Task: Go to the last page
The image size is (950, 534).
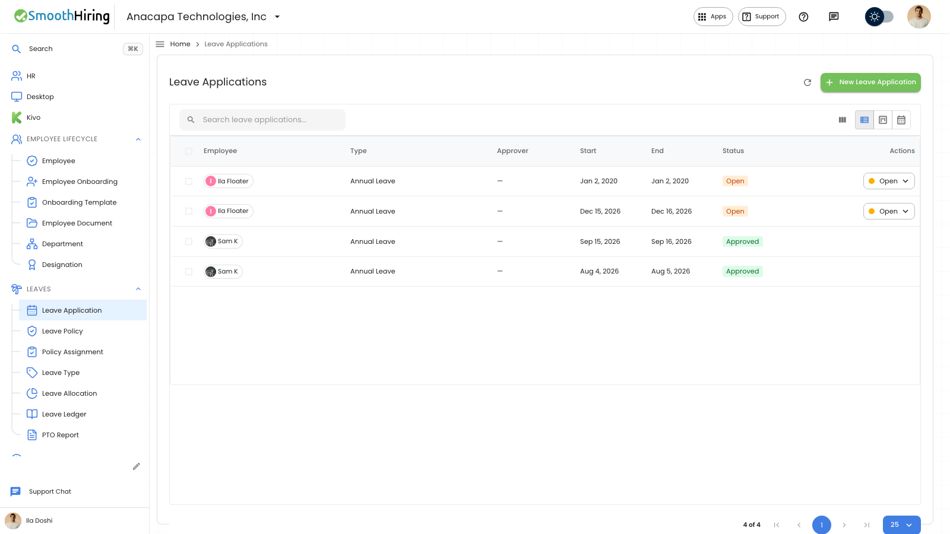Action: tap(867, 525)
